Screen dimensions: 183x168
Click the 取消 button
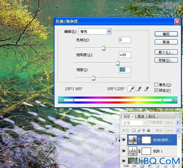(x=166, y=42)
